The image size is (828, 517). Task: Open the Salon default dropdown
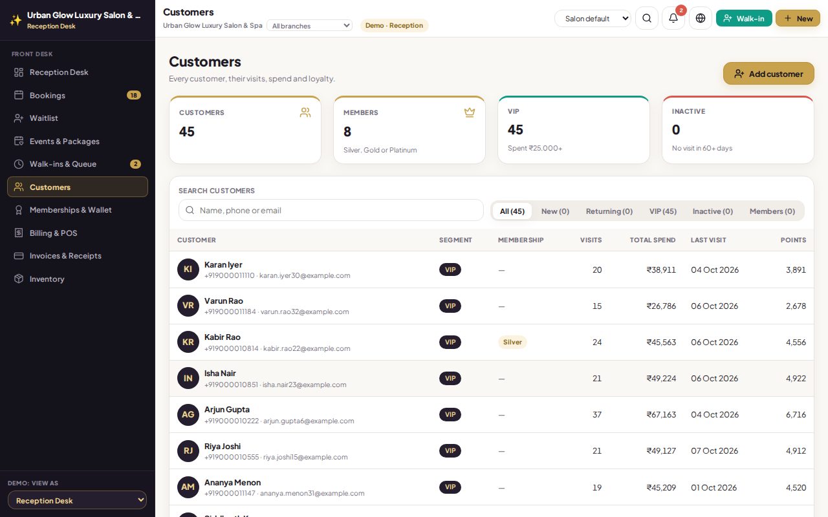coord(593,19)
